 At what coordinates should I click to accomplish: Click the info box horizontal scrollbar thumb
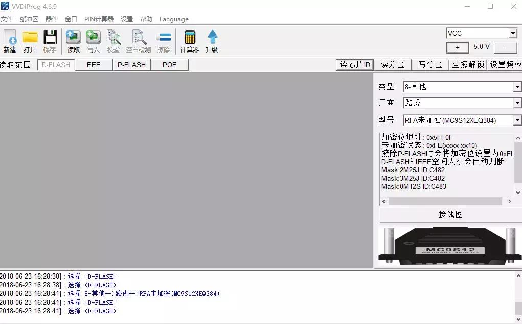[445, 201]
